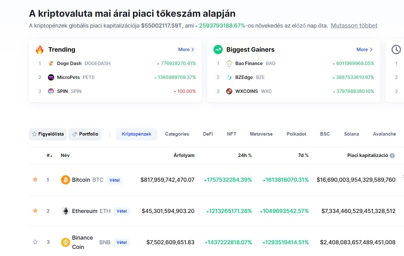Click the clock icon of the third card

(x=396, y=50)
